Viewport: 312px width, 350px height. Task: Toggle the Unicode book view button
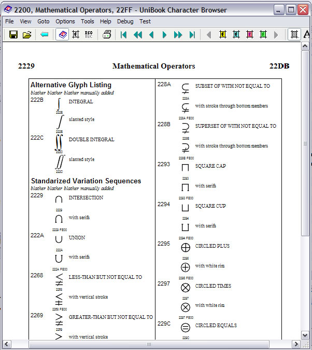click(62, 35)
